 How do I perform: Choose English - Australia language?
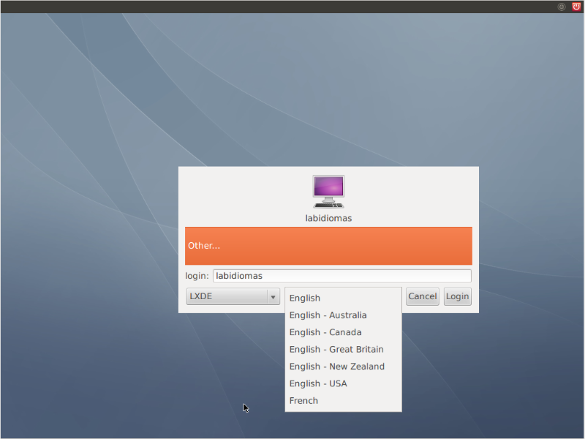click(x=328, y=315)
